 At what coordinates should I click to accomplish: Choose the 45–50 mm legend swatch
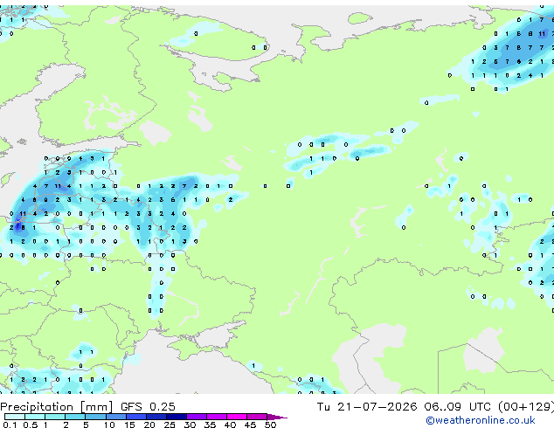point(257,417)
